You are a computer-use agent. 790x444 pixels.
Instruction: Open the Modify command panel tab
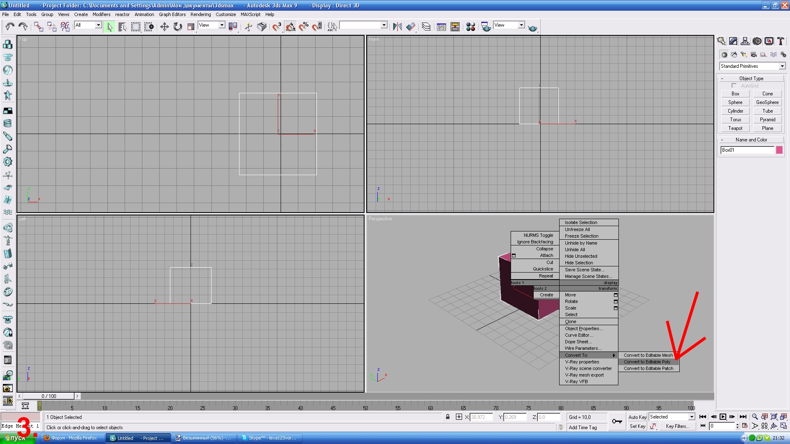(x=733, y=41)
